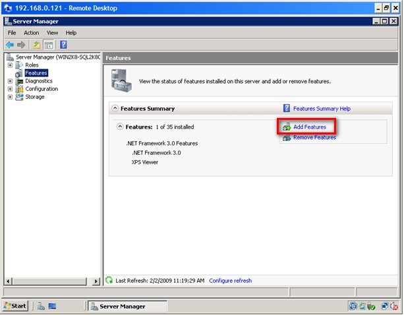Viewport: 404px width, 315px height.
Task: Open Server Manager quick launch icon in taskbar
Action: 40,306
